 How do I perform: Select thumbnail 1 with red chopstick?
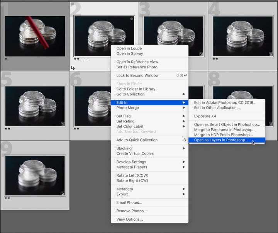click(x=35, y=36)
